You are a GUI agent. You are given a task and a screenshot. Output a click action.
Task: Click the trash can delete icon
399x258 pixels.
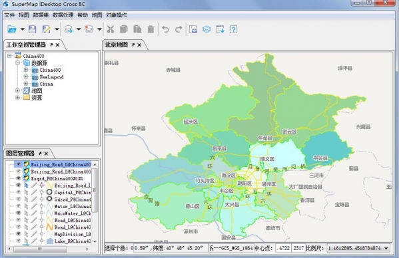click(x=151, y=29)
